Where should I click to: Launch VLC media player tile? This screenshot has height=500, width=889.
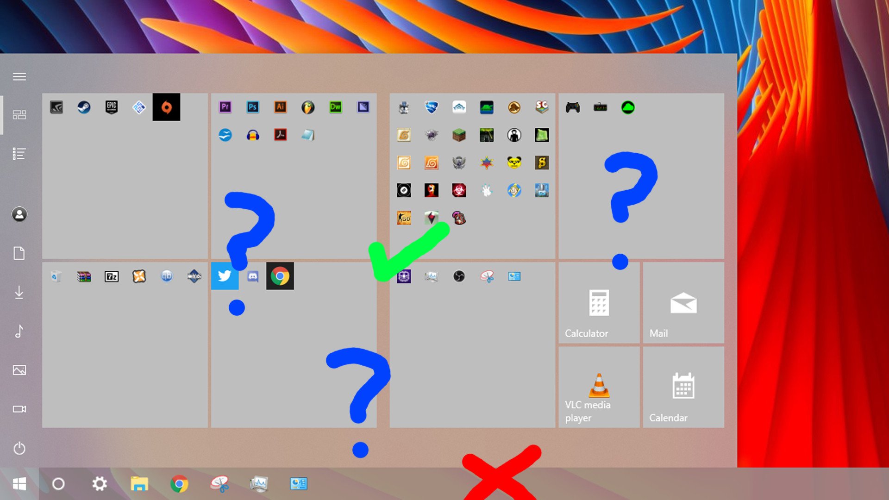click(x=599, y=387)
